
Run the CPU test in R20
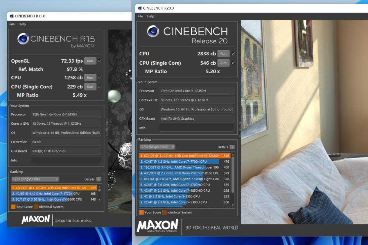coord(223,54)
